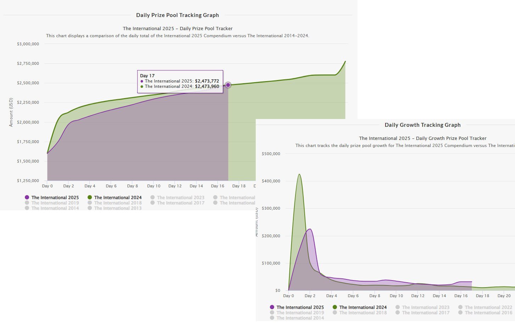
Task: Toggle The International 2024 series in top chart legend
Action: point(115,198)
